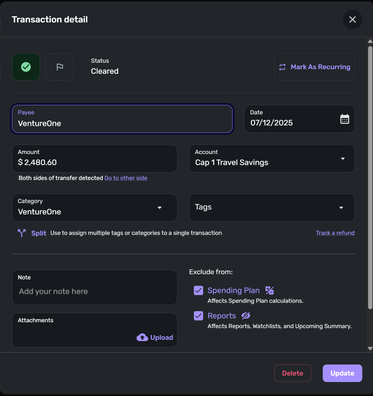This screenshot has width=373, height=396.
Task: Uncheck the Reports exclusion checkbox
Action: (x=199, y=316)
